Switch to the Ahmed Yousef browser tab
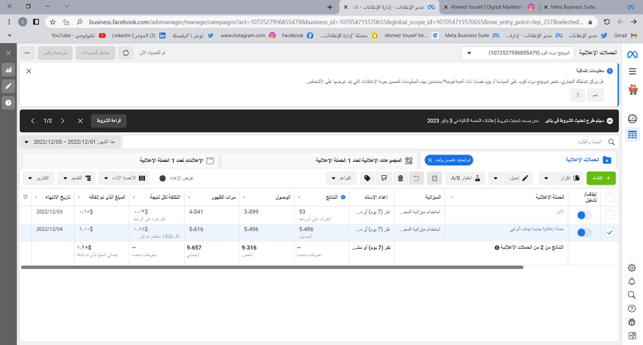This screenshot has height=345, width=643. tap(489, 7)
